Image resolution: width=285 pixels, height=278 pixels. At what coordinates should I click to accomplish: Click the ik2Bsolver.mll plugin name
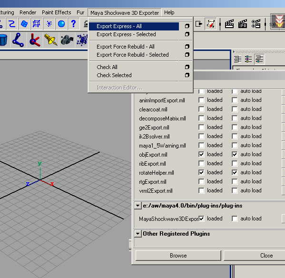click(154, 137)
